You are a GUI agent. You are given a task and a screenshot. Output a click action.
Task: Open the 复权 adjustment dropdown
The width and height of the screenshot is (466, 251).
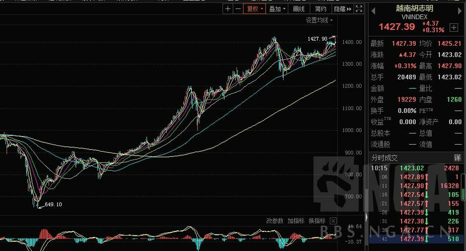pos(255,9)
